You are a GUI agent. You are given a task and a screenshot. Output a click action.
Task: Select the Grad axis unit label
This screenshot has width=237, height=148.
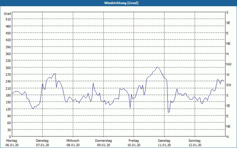pyautogui.click(x=7, y=14)
